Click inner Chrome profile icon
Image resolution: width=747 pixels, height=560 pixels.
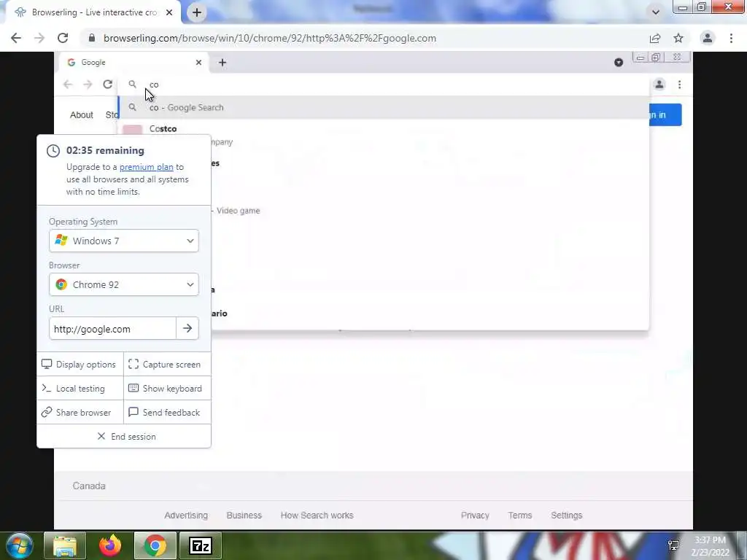tap(659, 85)
